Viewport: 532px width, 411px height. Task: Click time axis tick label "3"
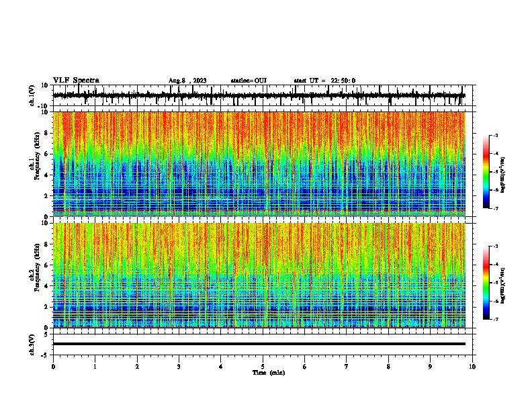(179, 367)
